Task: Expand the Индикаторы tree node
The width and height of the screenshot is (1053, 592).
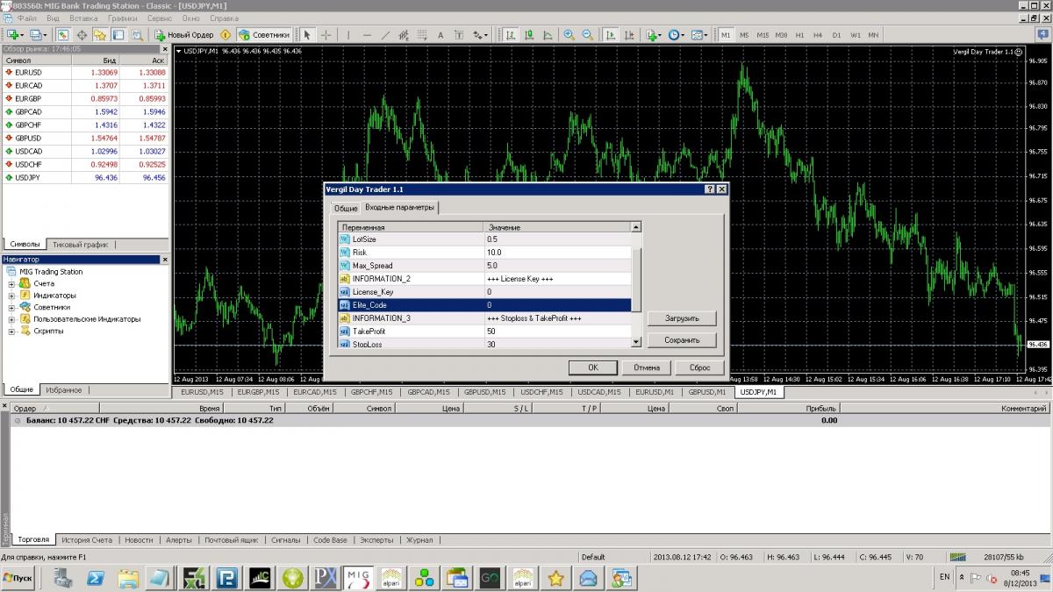Action: (12, 296)
